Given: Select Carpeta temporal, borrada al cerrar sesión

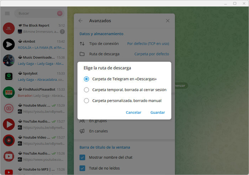Looking at the screenshot, I should [125, 90].
